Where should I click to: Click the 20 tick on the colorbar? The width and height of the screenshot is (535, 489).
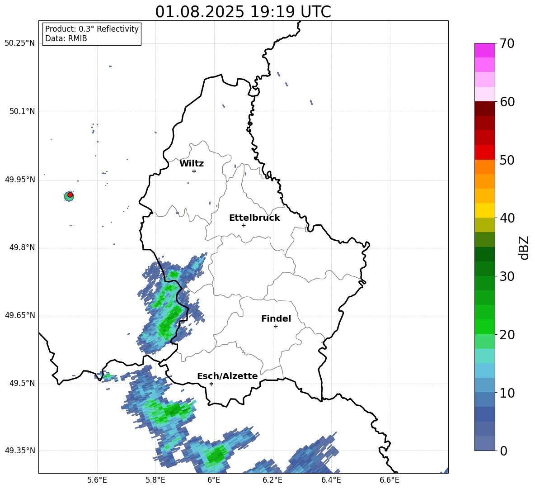(x=507, y=335)
